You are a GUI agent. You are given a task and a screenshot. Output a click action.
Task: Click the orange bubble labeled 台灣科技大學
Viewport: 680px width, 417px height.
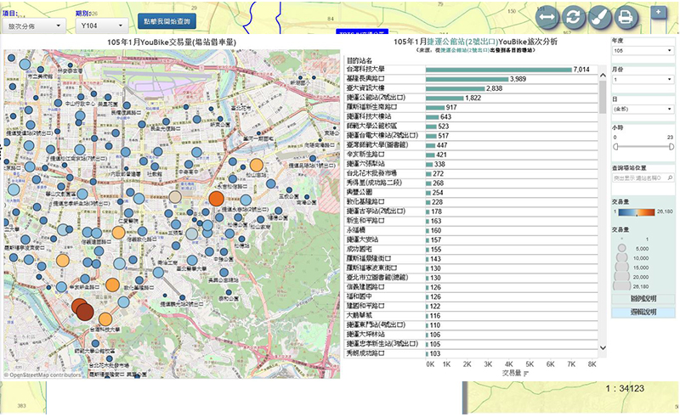[105, 319]
